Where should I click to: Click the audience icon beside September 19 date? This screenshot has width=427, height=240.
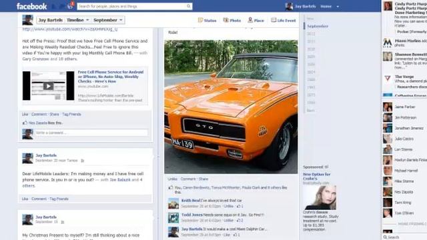(62, 222)
